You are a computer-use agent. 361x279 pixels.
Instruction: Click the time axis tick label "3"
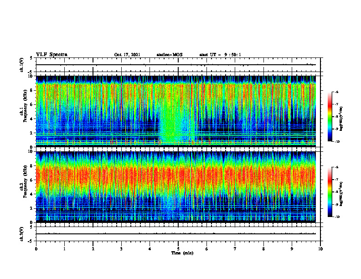point(121,249)
